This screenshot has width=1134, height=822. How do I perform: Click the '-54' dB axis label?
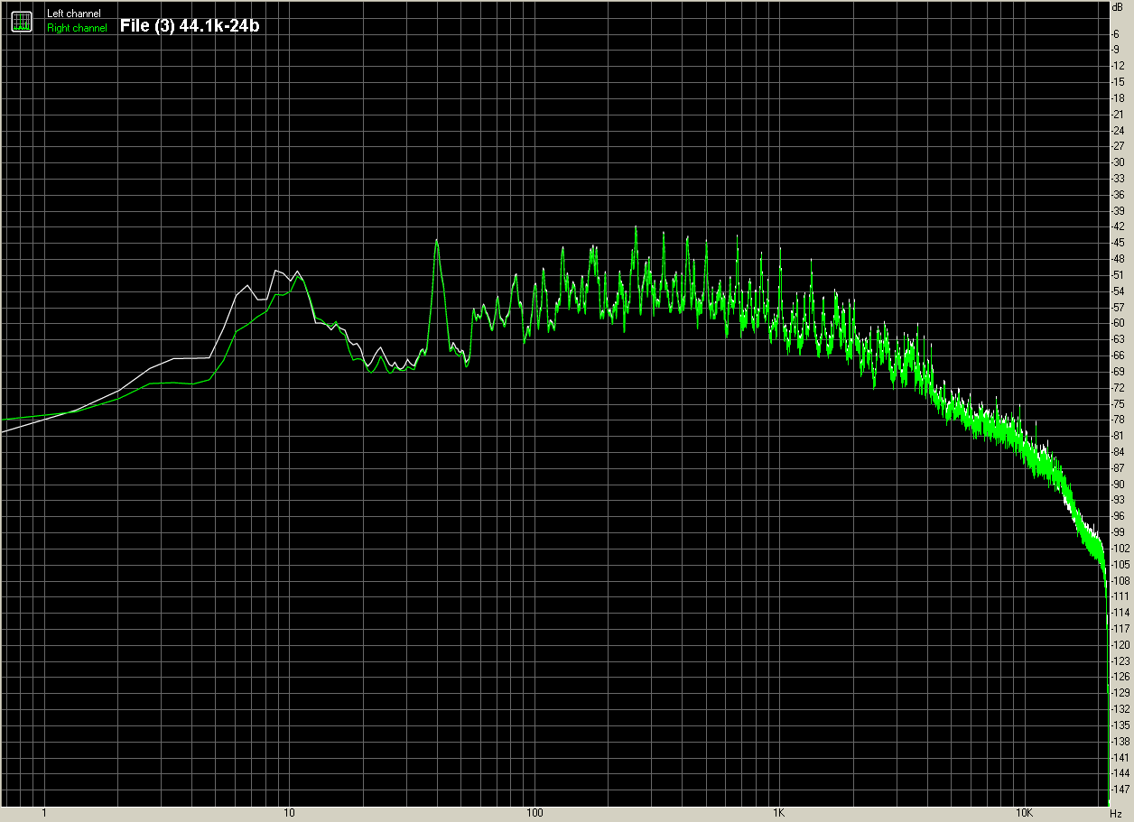click(1119, 291)
